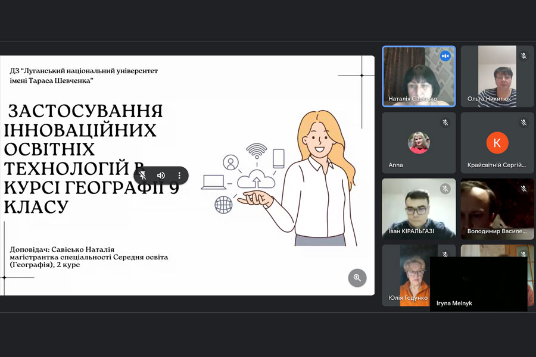This screenshot has height=357, width=536.
Task: Select Ольга Никитюк video tile
Action: (x=497, y=77)
